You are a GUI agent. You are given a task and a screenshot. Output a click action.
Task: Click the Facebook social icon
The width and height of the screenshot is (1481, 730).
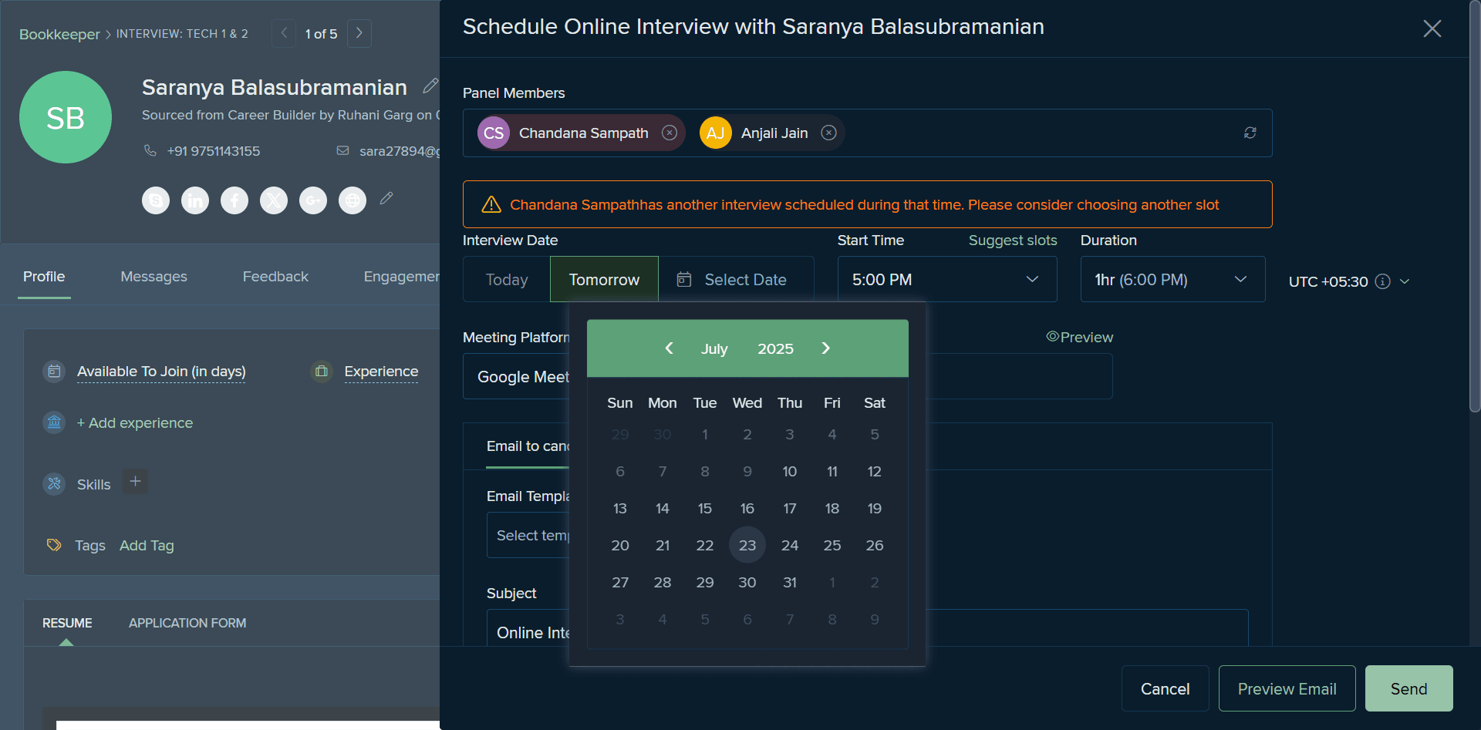pyautogui.click(x=234, y=200)
